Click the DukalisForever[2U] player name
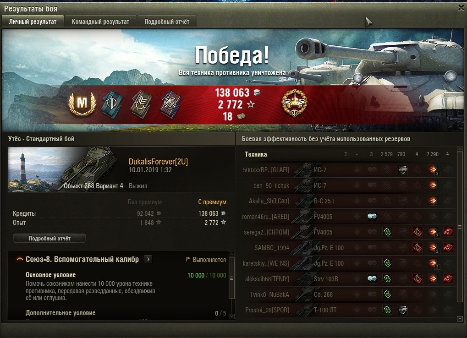 (158, 162)
